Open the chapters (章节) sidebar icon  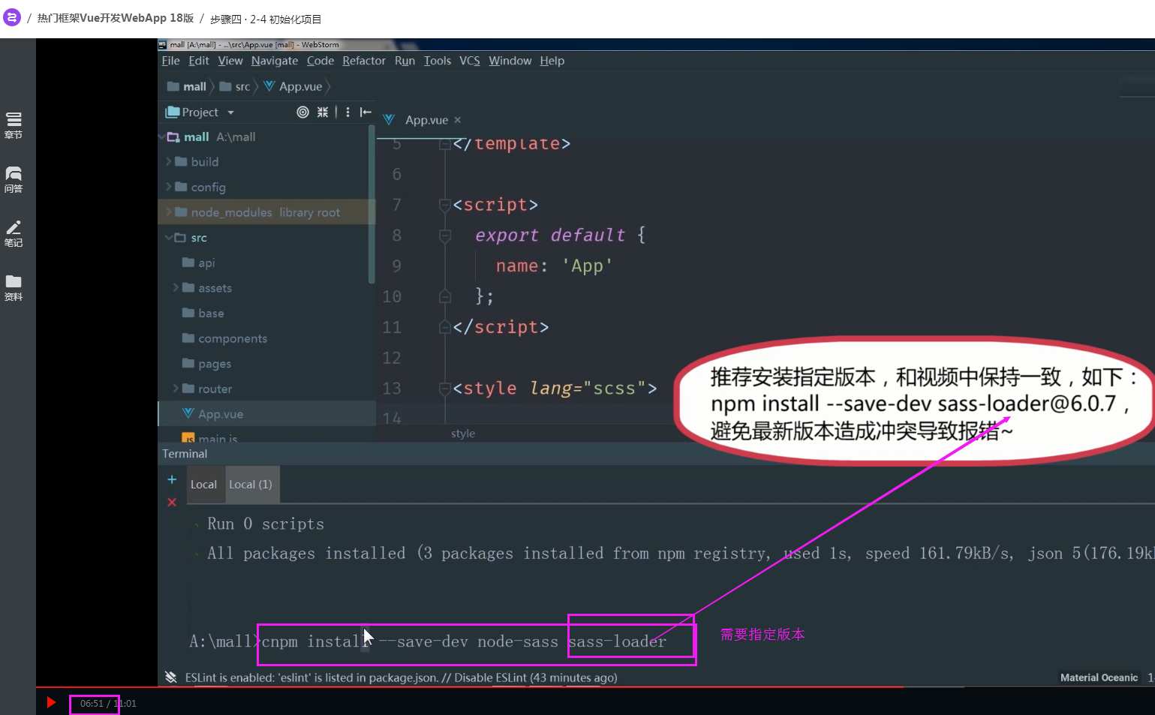point(14,125)
